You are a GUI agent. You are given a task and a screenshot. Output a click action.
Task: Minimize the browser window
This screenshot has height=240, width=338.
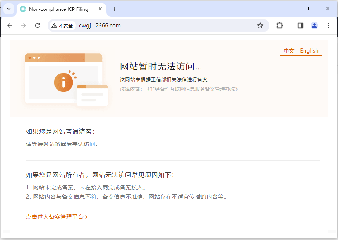pyautogui.click(x=292, y=9)
